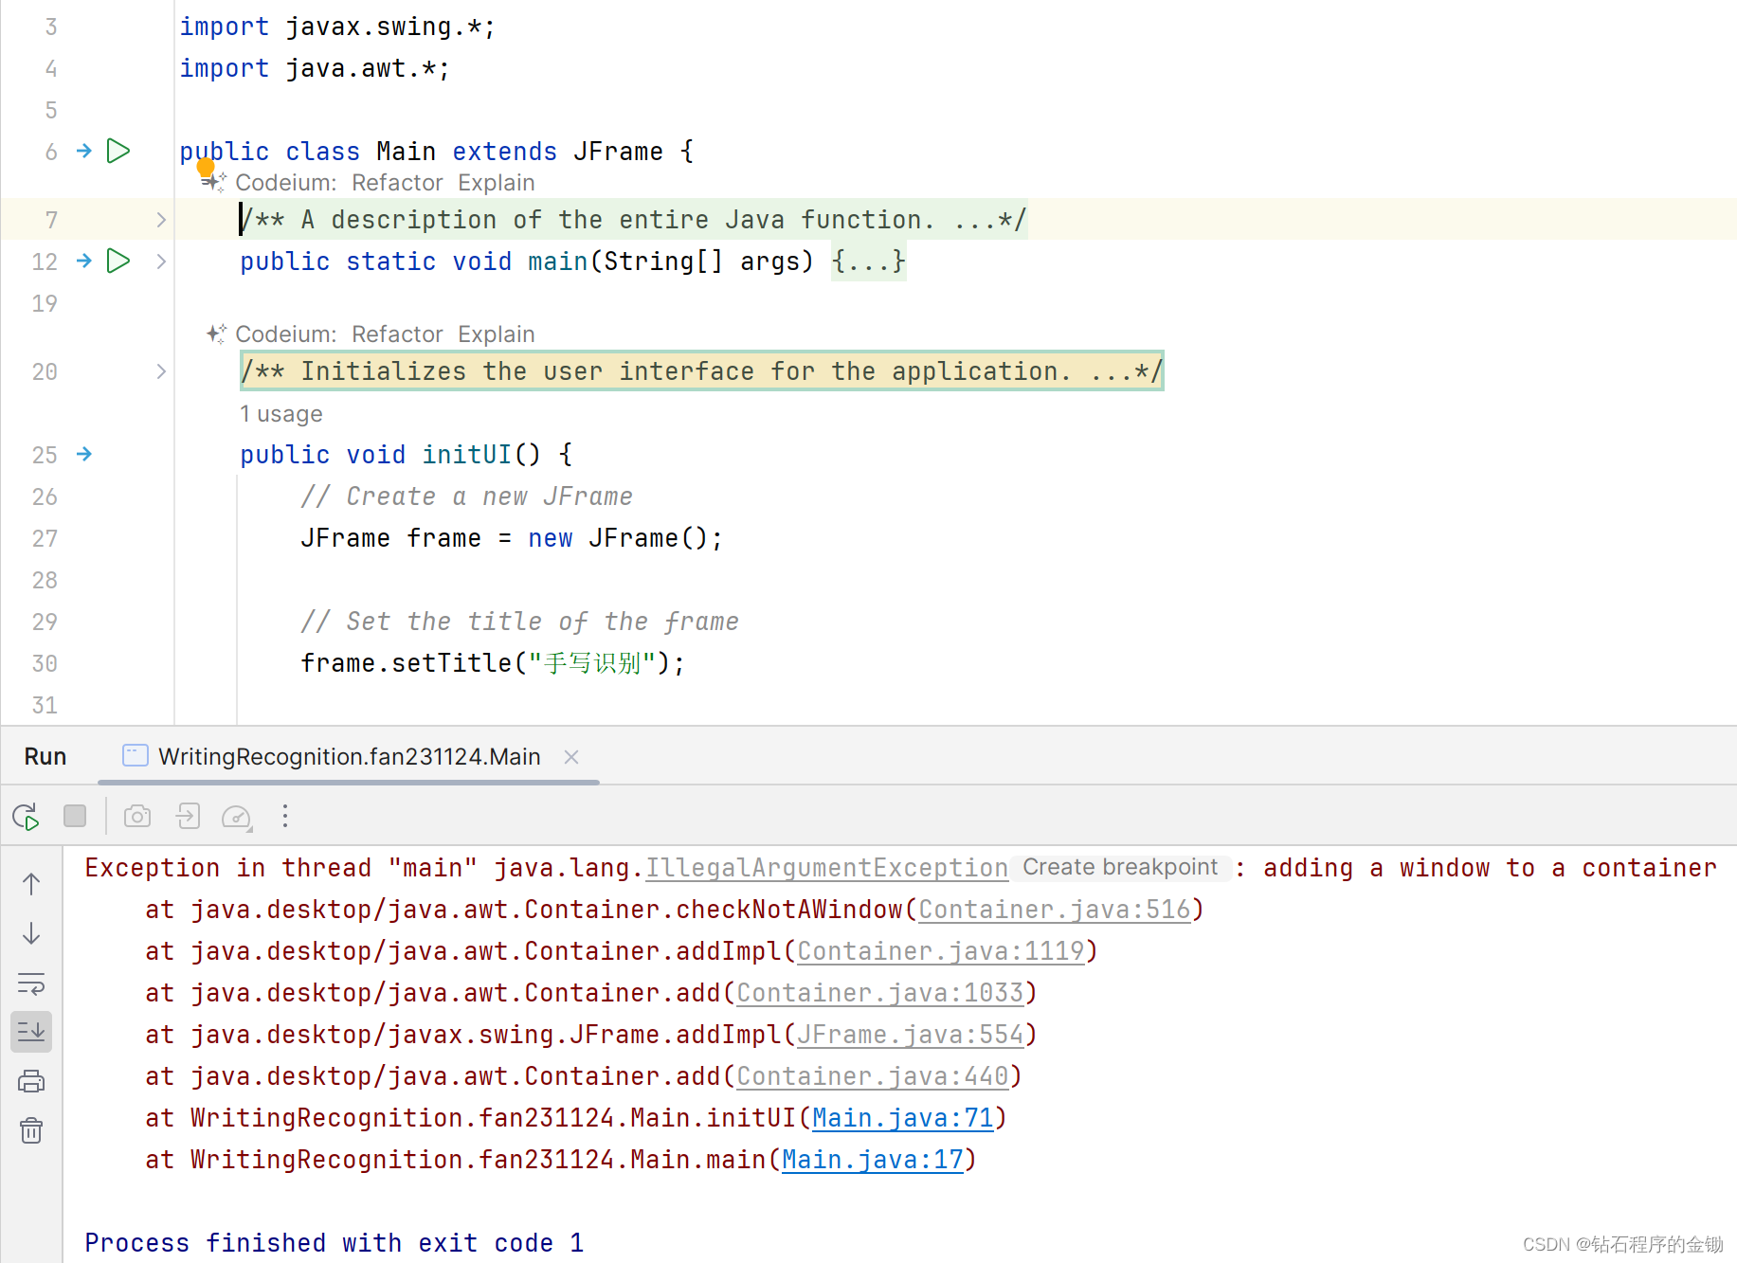Viewport: 1737px width, 1263px height.
Task: Take a thread dump camera icon
Action: (x=137, y=816)
